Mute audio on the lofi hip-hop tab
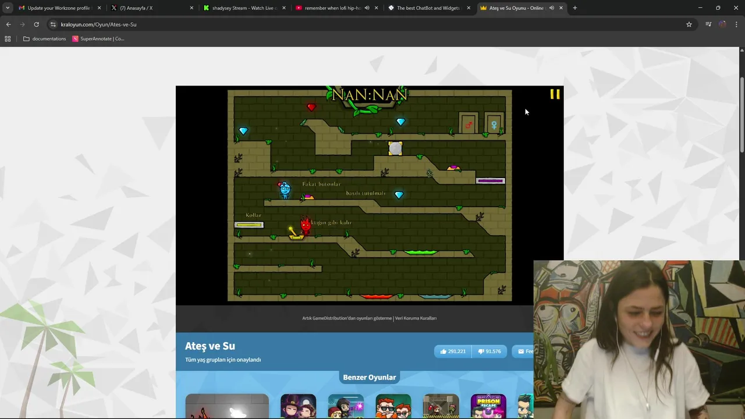Screen dimensions: 745x419 coord(367,8)
